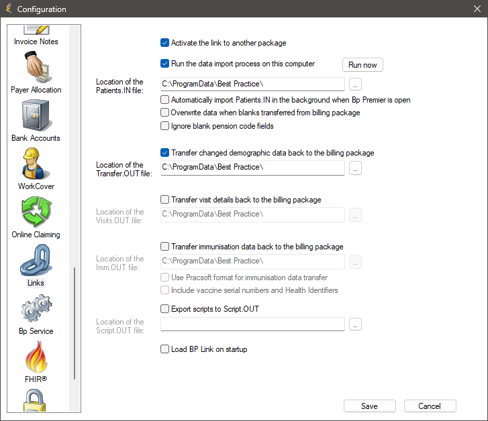
Task: Browse for the Patients.IN file location
Action: [x=355, y=84]
